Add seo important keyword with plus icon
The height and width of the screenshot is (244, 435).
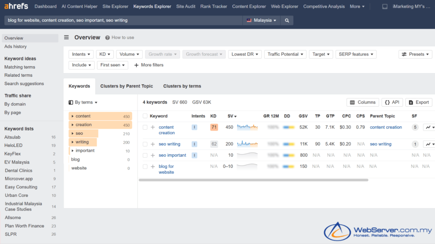point(153,155)
